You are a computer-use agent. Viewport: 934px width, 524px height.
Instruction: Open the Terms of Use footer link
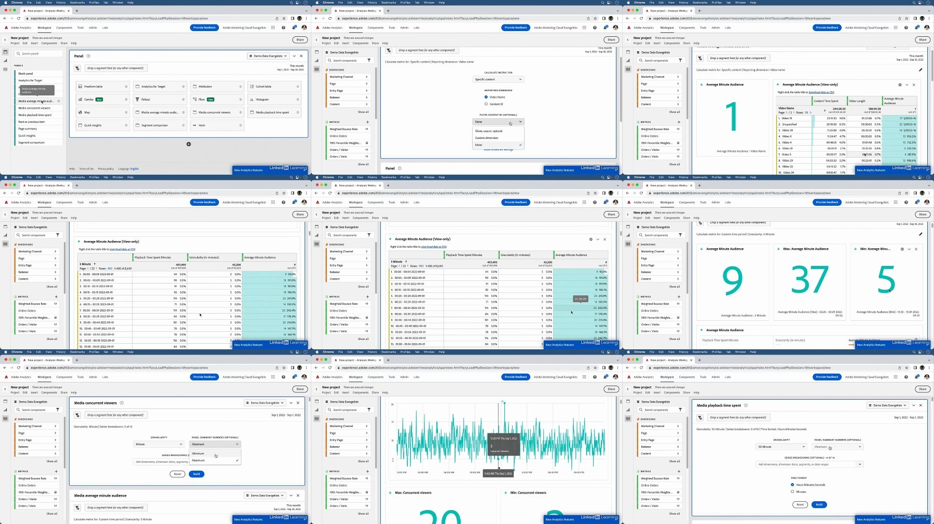pyautogui.click(x=87, y=169)
